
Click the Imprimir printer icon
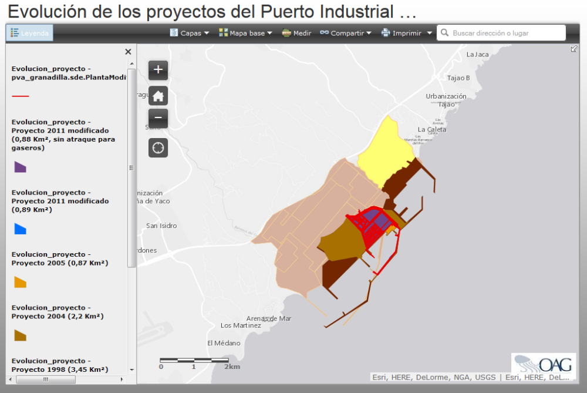point(386,33)
